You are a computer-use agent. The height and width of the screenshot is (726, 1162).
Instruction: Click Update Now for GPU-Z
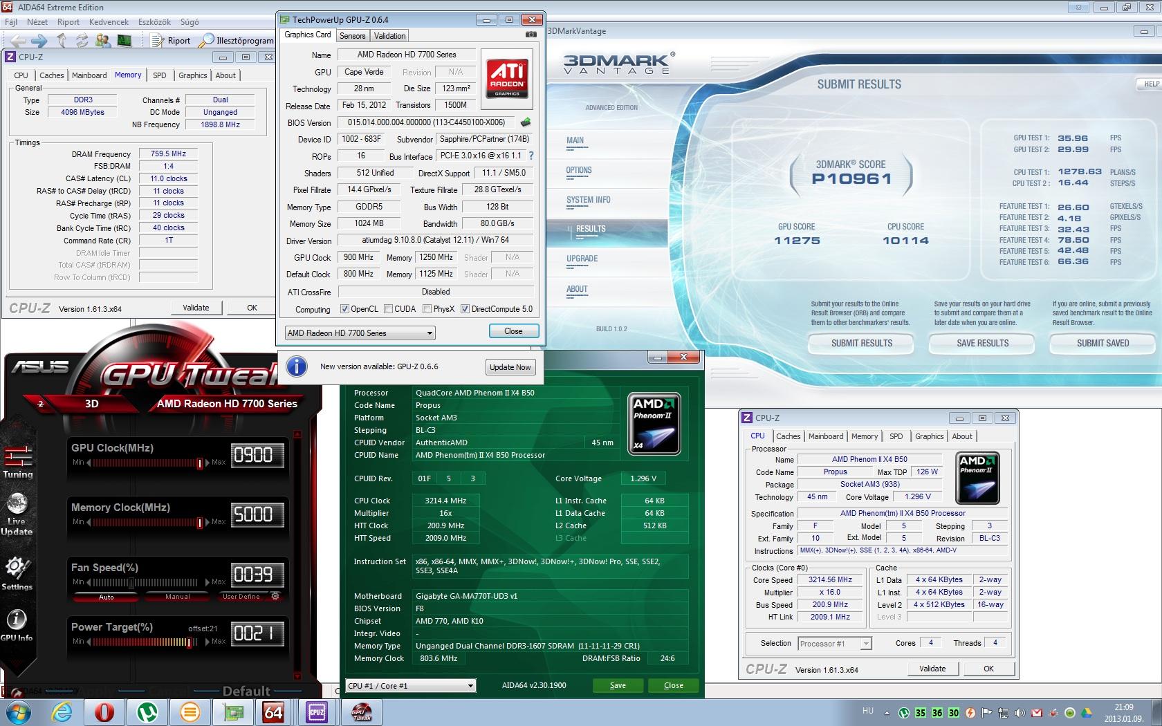coord(510,367)
